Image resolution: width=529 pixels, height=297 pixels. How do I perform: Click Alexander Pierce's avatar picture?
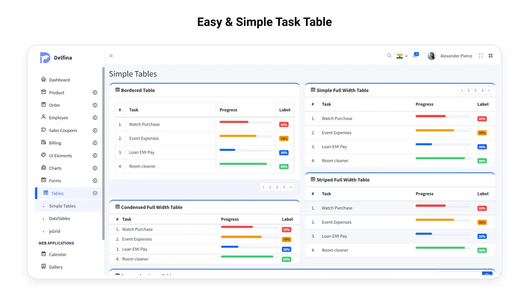pyautogui.click(x=431, y=56)
